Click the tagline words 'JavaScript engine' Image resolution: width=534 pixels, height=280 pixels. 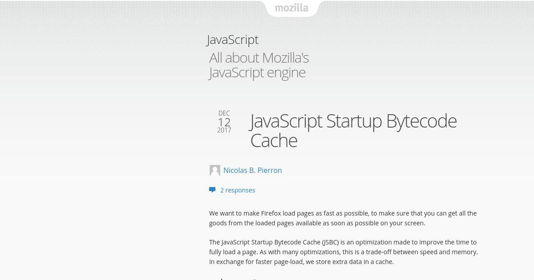257,72
